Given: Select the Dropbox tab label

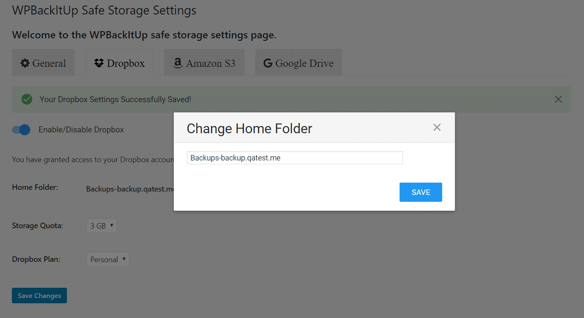Looking at the screenshot, I should point(126,63).
